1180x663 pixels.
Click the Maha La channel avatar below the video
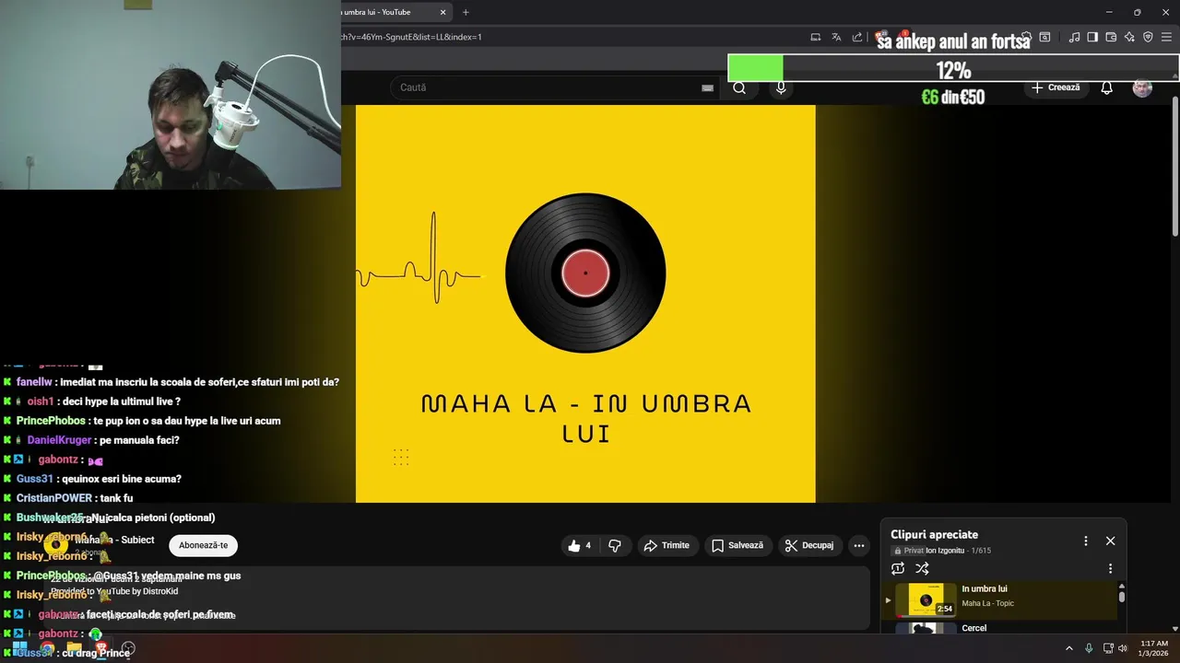point(56,545)
